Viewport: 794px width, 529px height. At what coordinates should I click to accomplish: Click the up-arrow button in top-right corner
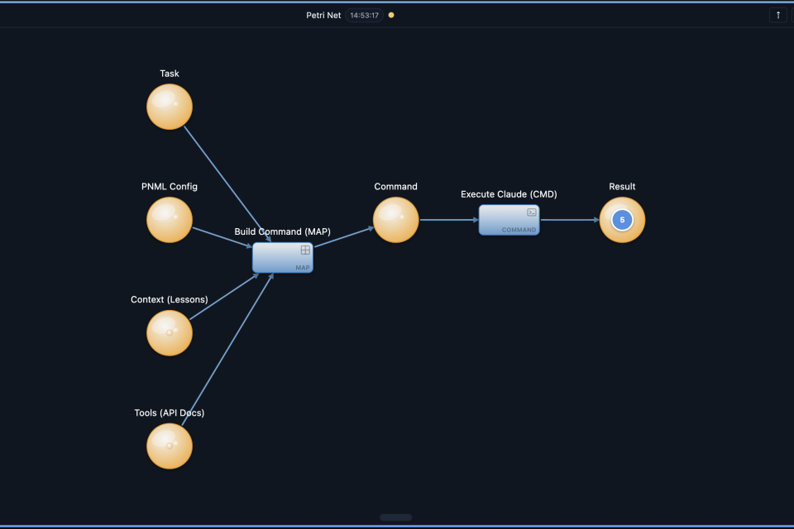tap(777, 15)
